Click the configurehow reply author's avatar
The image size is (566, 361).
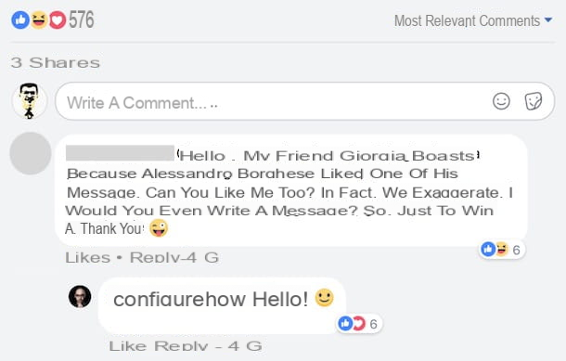80,296
